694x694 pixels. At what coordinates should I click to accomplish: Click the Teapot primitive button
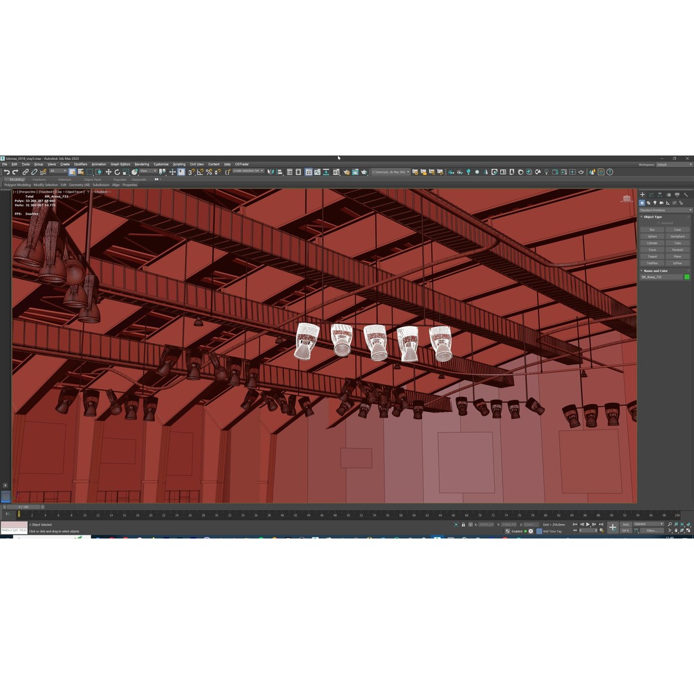(652, 256)
